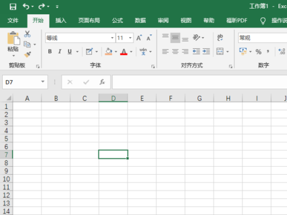The image size is (287, 215).
Task: Open the Redo history dropdown arrow
Action: 48,7
